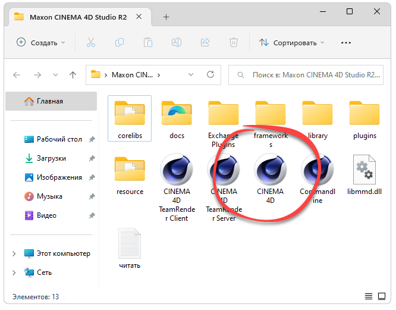Click the Элементов: 13 status text

click(36, 296)
